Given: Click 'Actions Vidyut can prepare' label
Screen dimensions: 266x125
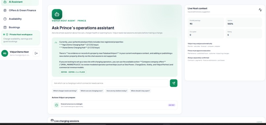Looking at the screenshot, I should tap(63, 98).
